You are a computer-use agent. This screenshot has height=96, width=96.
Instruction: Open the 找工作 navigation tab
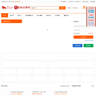[x=12, y=15]
